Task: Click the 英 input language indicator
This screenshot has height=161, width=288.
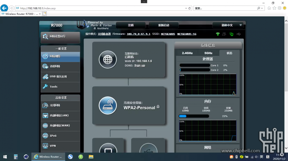Action: (x=261, y=157)
